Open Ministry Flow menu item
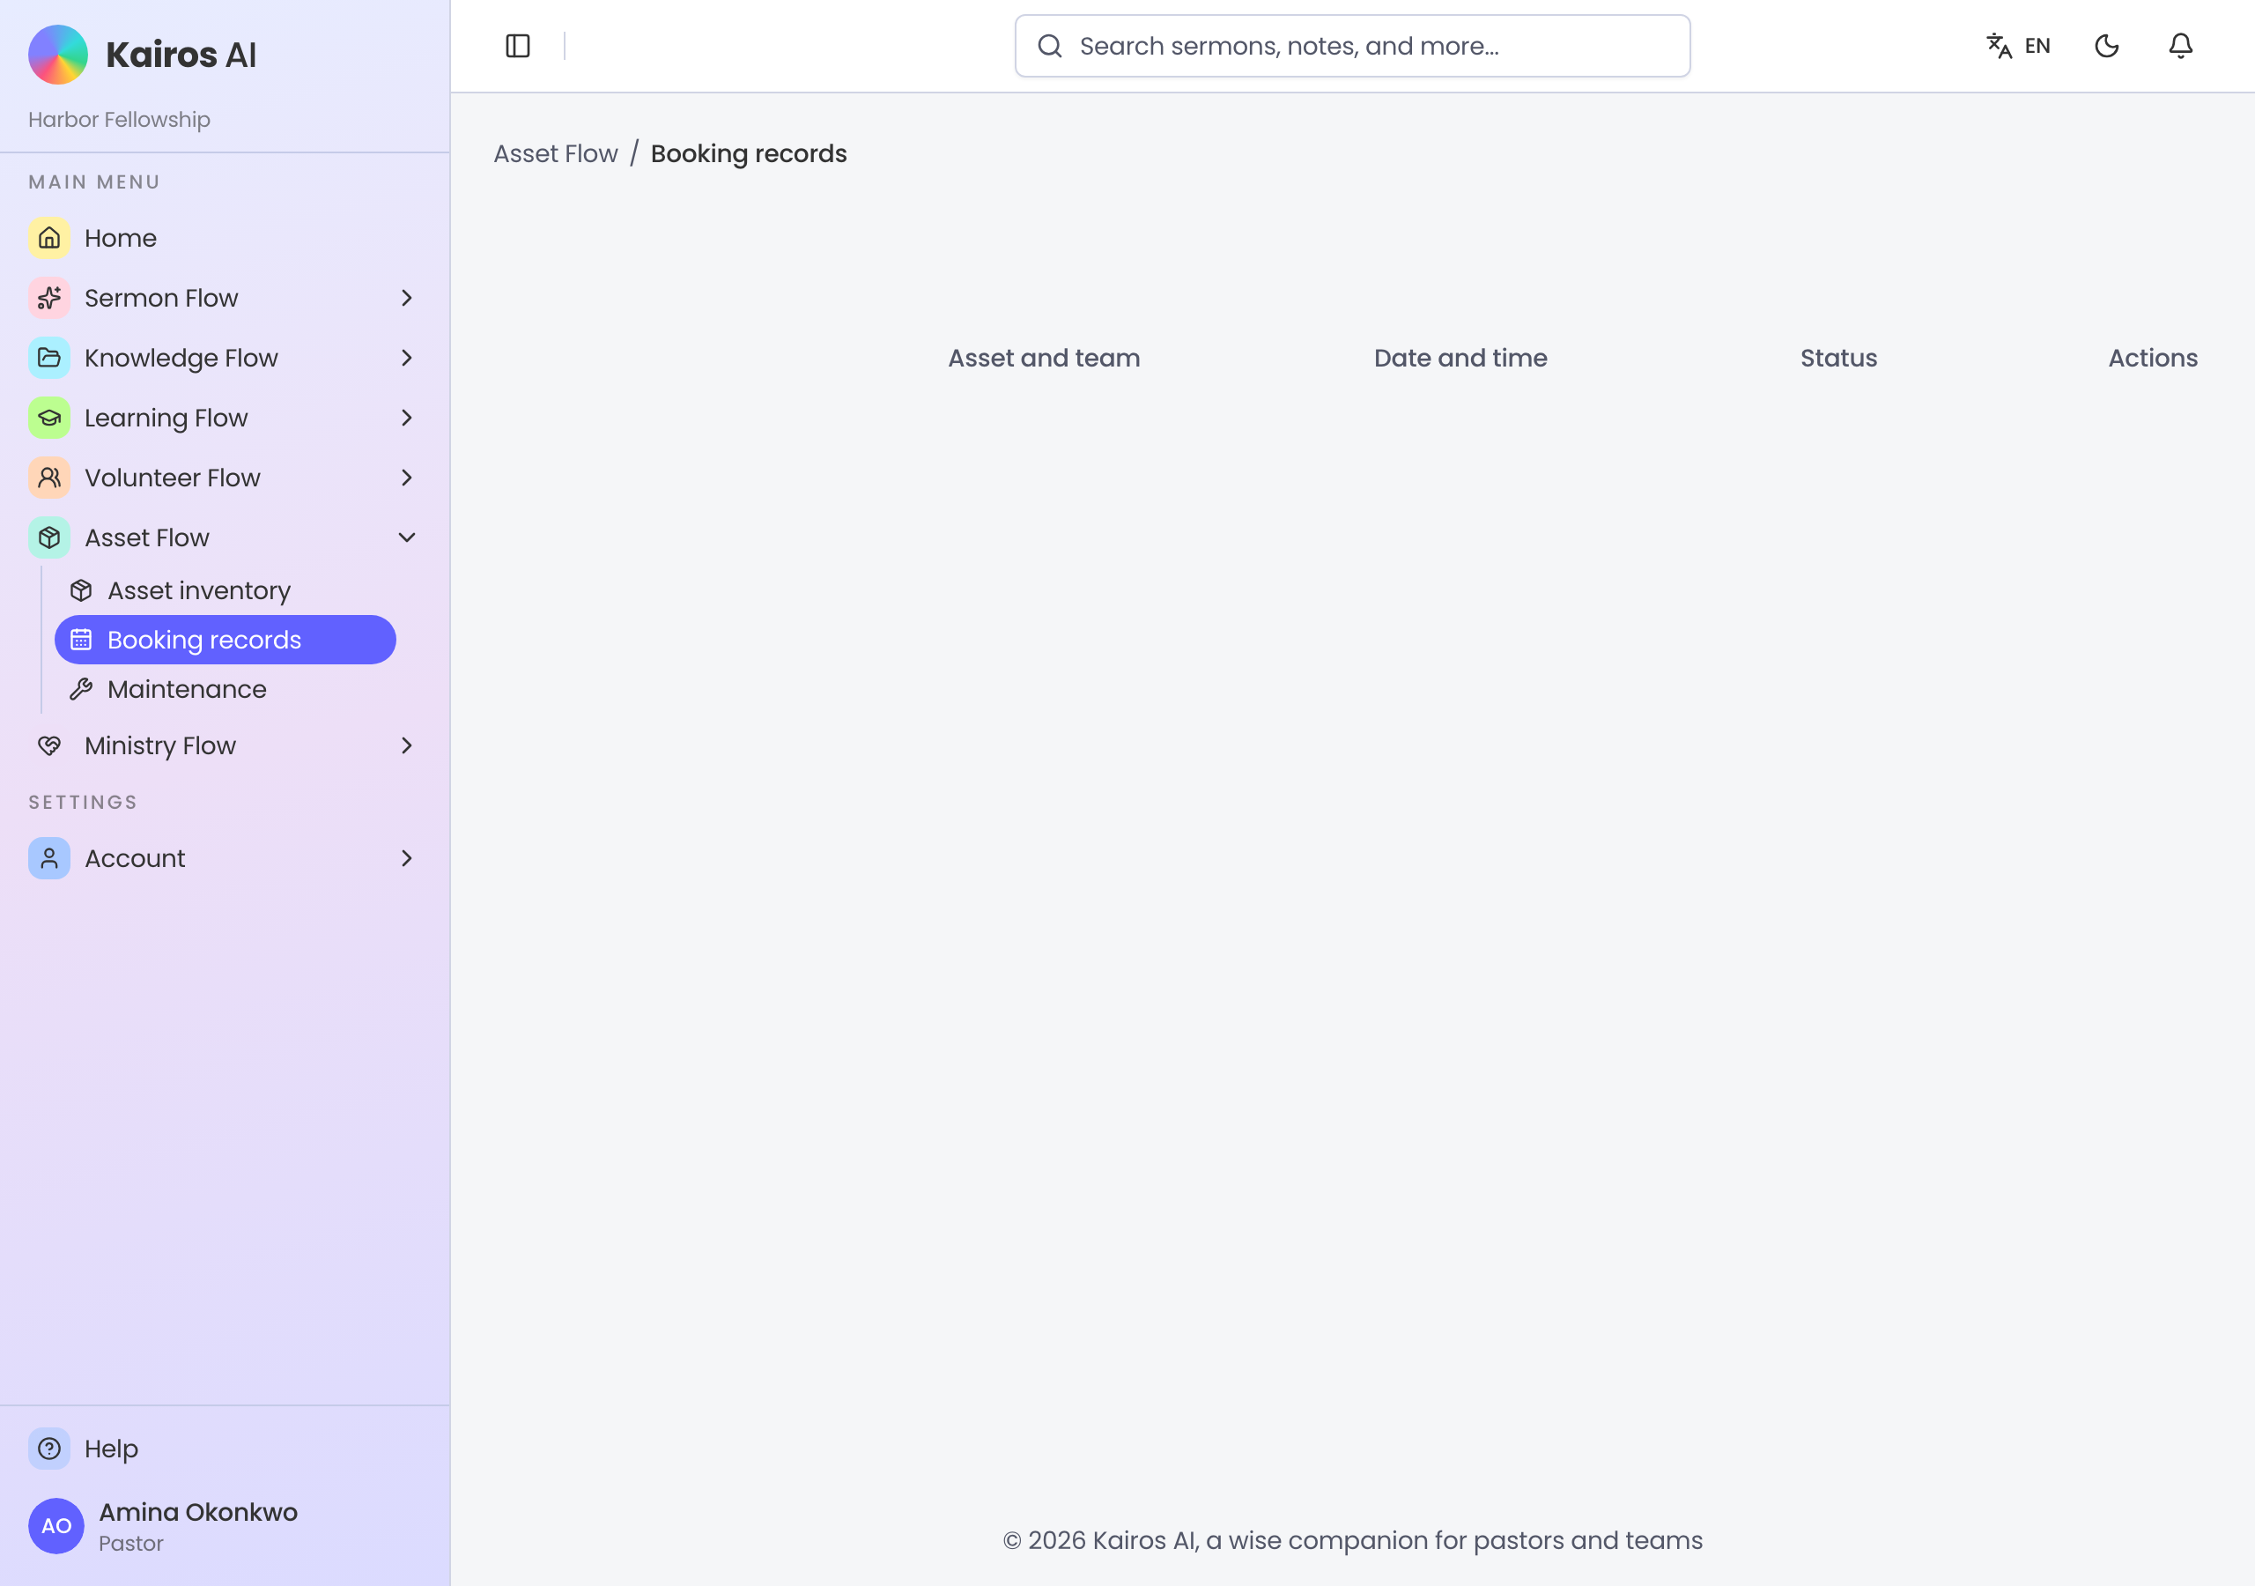2255x1586 pixels. coord(225,745)
